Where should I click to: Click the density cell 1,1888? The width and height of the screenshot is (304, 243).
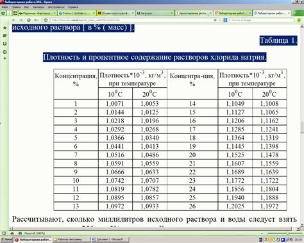coord(269,197)
